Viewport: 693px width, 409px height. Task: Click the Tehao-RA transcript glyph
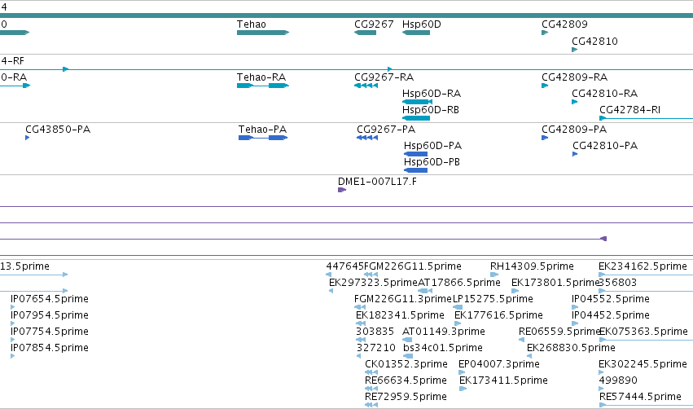tap(263, 86)
